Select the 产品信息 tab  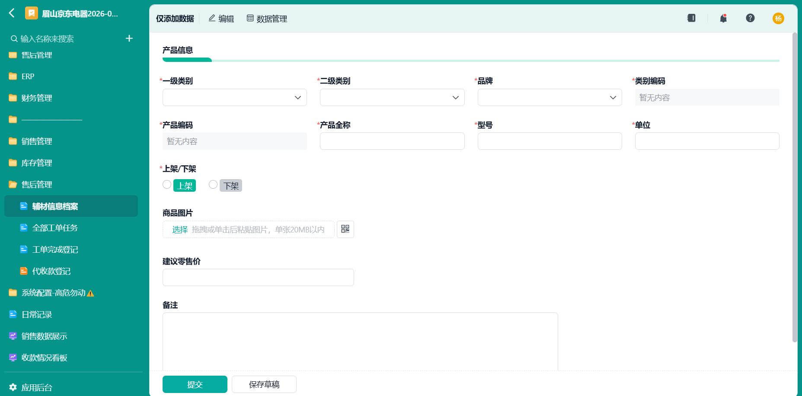point(178,50)
